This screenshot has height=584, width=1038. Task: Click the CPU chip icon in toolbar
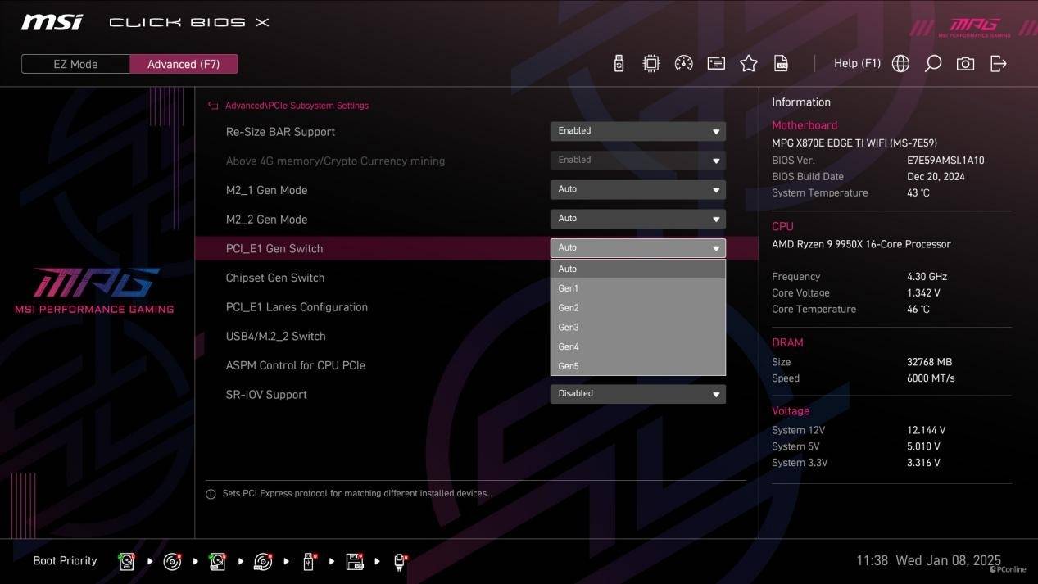pos(651,64)
